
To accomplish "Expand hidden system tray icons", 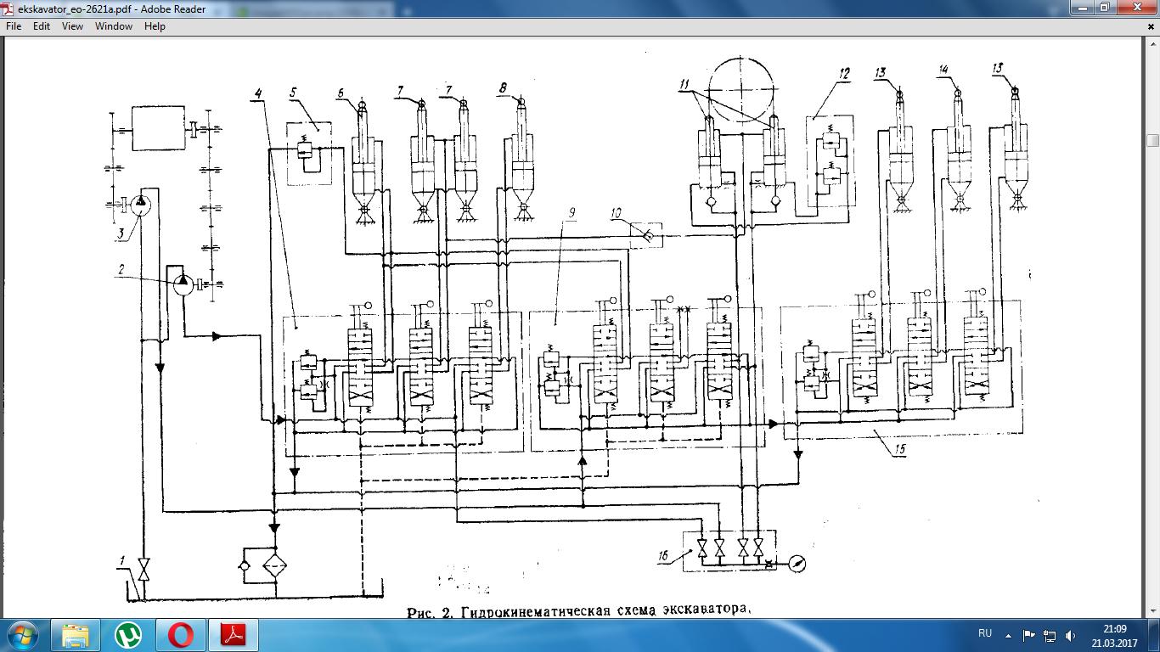I will 1008,635.
